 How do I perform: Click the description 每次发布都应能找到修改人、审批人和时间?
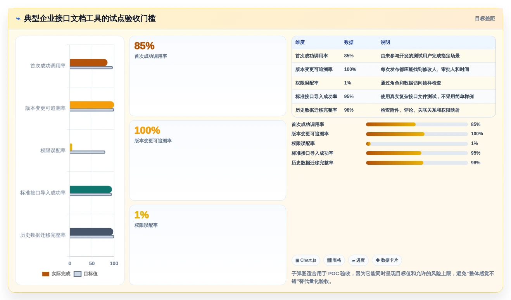coord(425,69)
